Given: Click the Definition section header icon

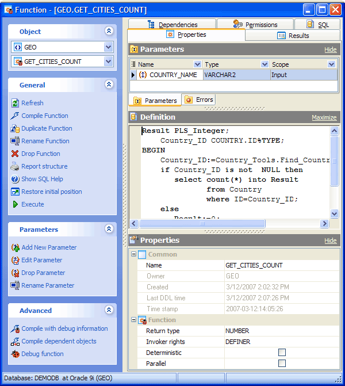Looking at the screenshot, I should click(x=133, y=117).
